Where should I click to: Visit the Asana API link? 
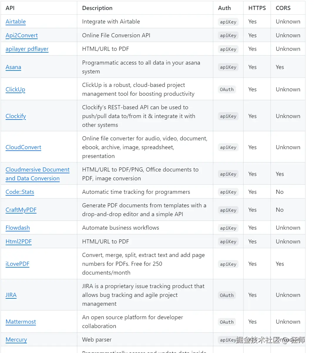tap(13, 67)
